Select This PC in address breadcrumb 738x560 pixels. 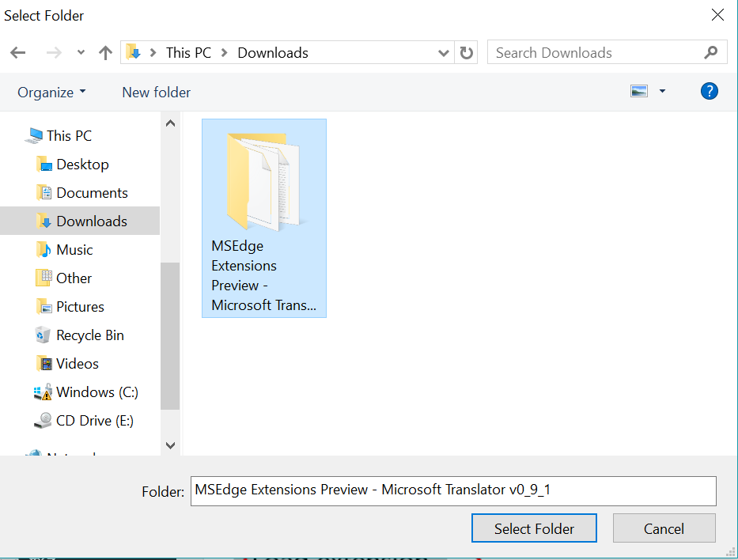pos(188,53)
